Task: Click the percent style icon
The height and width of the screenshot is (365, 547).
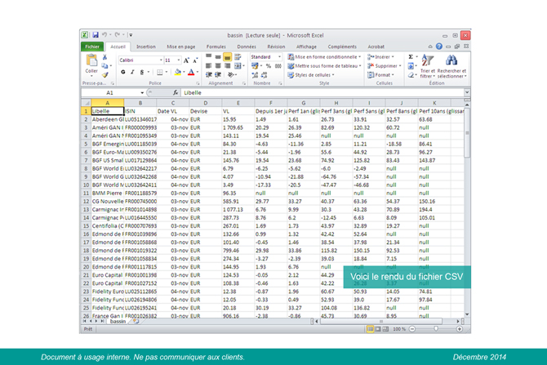Action: pos(268,66)
